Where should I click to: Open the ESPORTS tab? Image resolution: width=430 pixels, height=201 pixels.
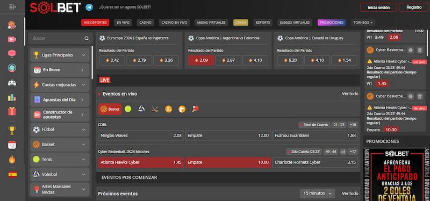pos(263,23)
